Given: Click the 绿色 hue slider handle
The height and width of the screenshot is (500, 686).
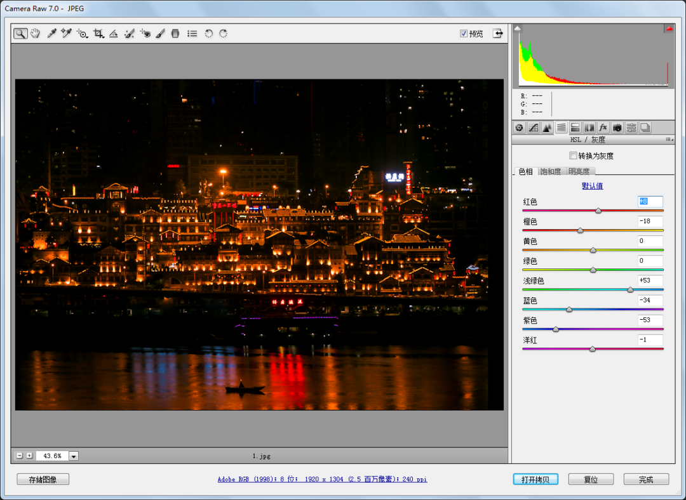Looking at the screenshot, I should (593, 270).
